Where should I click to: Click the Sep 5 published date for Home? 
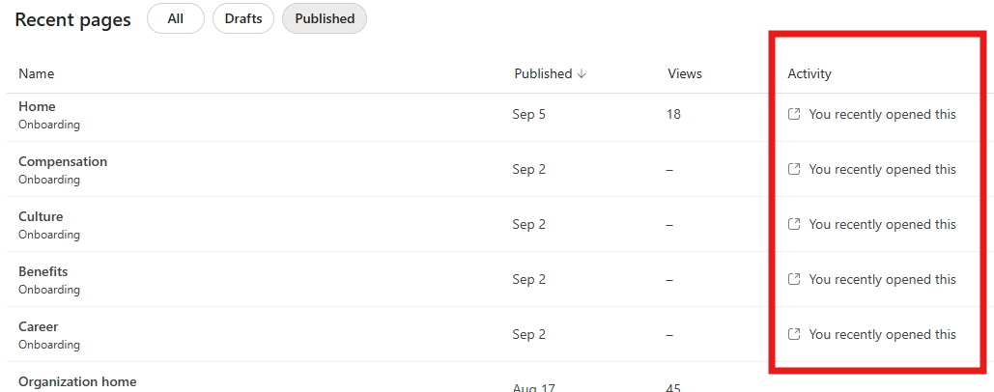tap(528, 114)
